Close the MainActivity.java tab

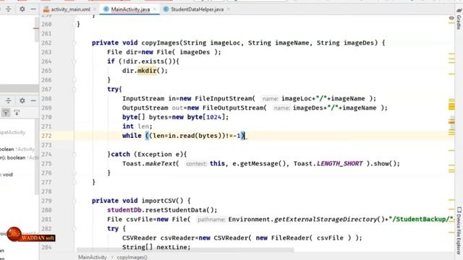pyautogui.click(x=154, y=9)
